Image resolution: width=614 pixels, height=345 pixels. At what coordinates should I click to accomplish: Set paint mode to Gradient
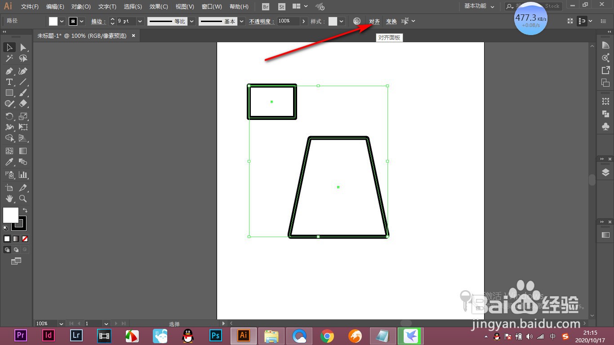pos(16,239)
